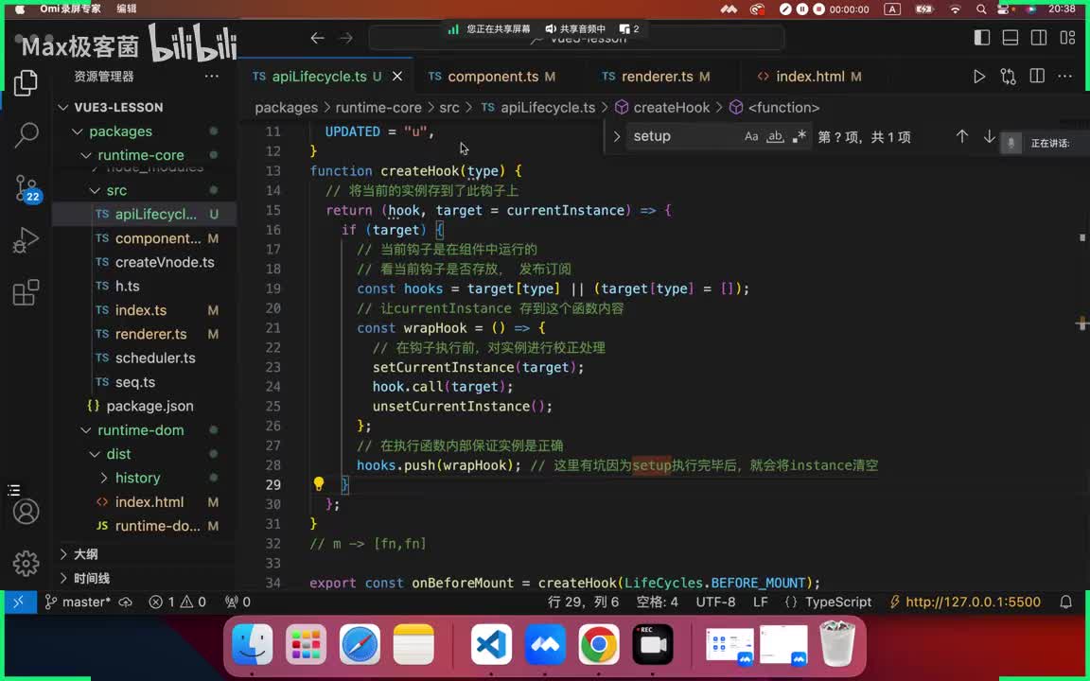The width and height of the screenshot is (1090, 681).
Task: Click line and column indicator 行 29, 列 6
Action: pyautogui.click(x=583, y=602)
